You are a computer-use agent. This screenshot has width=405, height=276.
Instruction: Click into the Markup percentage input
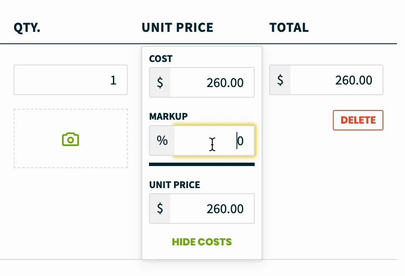point(214,141)
